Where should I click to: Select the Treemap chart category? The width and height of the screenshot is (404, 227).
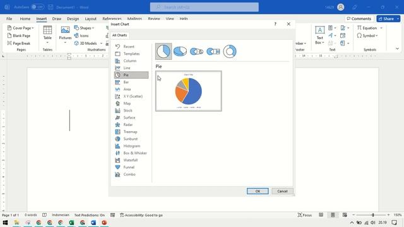tap(131, 132)
